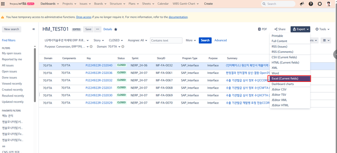Star the HM_TEST01 filter as favorite
This screenshot has height=153, width=337.
116,29
